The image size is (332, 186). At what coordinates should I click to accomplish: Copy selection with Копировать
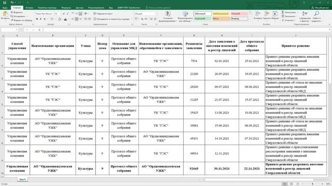coord(18,16)
